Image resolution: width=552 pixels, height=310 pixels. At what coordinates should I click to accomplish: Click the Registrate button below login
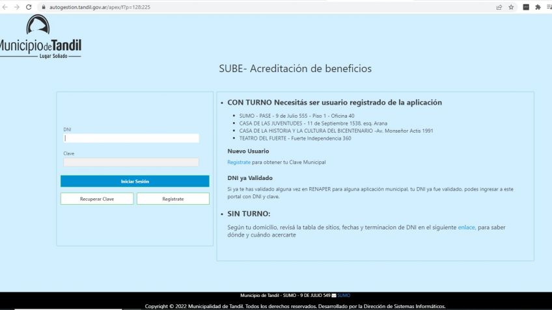tap(173, 199)
